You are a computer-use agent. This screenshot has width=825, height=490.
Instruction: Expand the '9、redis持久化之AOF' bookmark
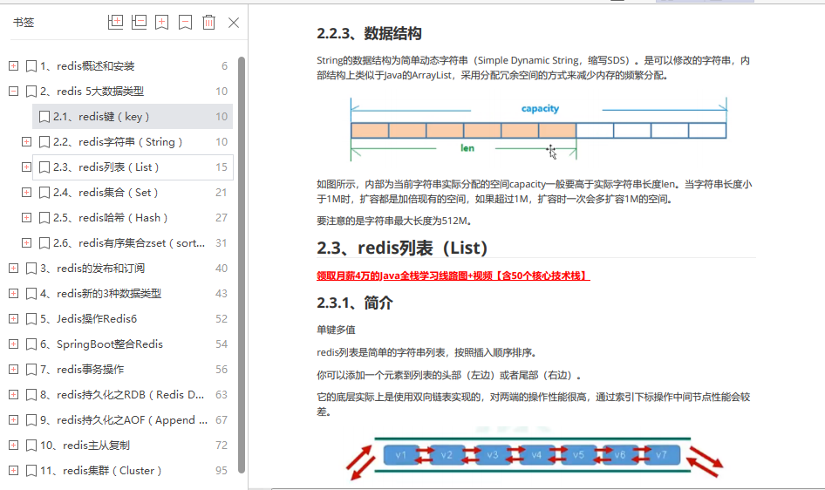click(x=14, y=419)
